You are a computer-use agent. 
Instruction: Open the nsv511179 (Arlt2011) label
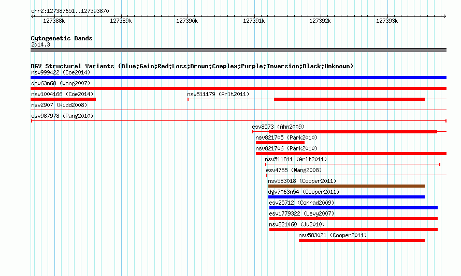pos(218,94)
